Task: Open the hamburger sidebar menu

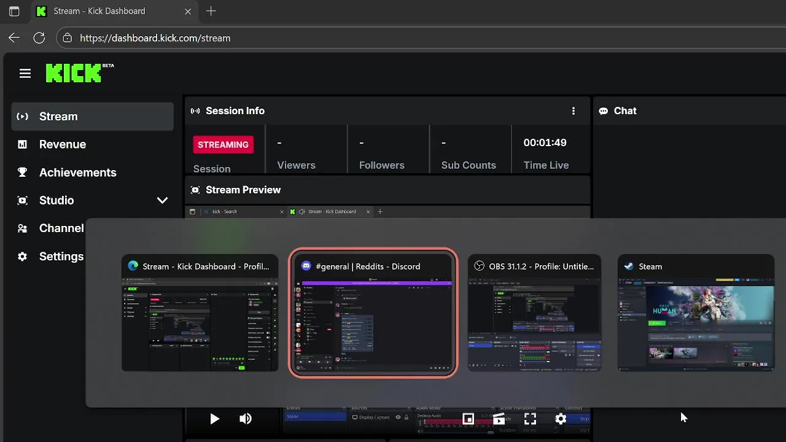Action: tap(25, 74)
